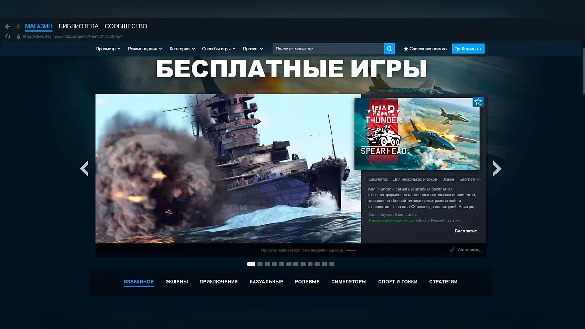Click the Экшен tag
This screenshot has height=329, width=585.
pos(448,179)
